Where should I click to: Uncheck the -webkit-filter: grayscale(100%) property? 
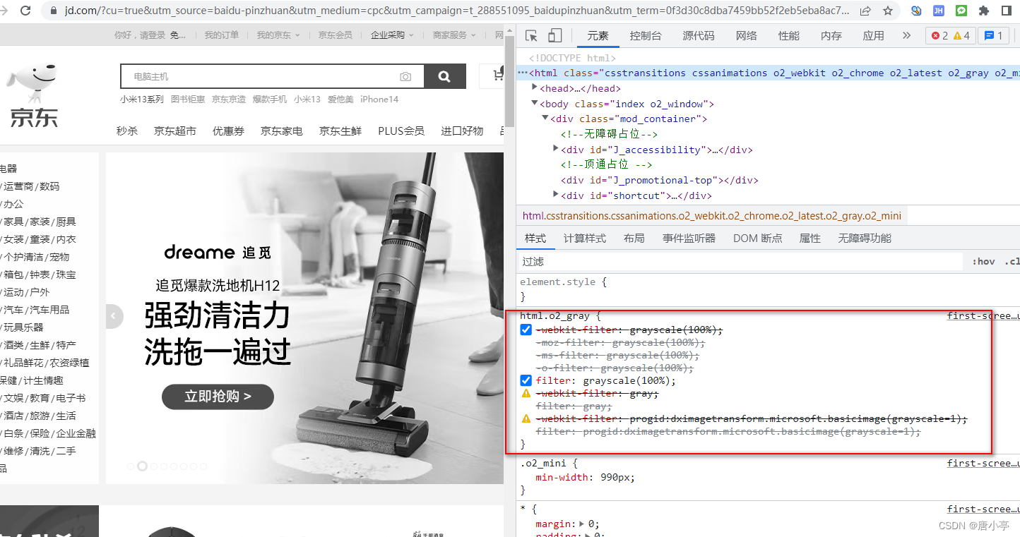coord(526,330)
